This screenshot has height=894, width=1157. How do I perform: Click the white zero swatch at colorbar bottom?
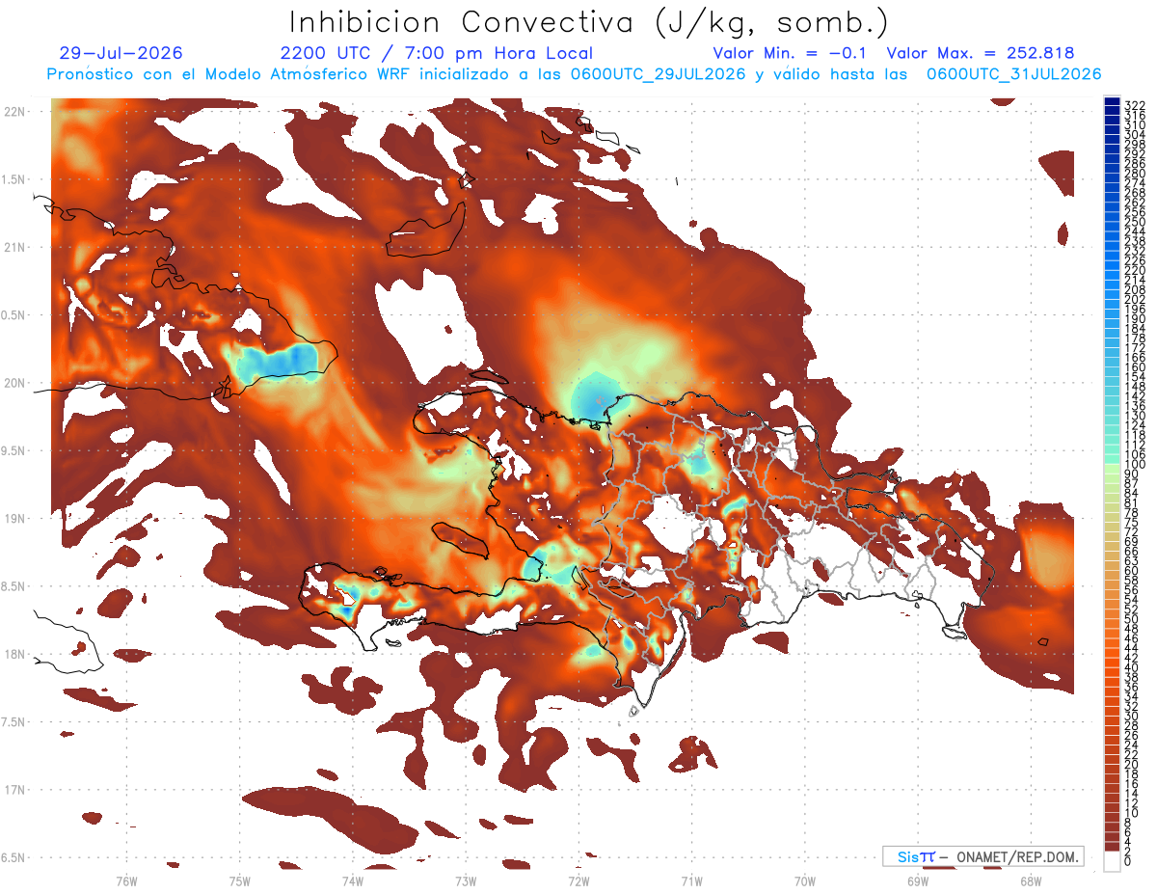point(1112,861)
